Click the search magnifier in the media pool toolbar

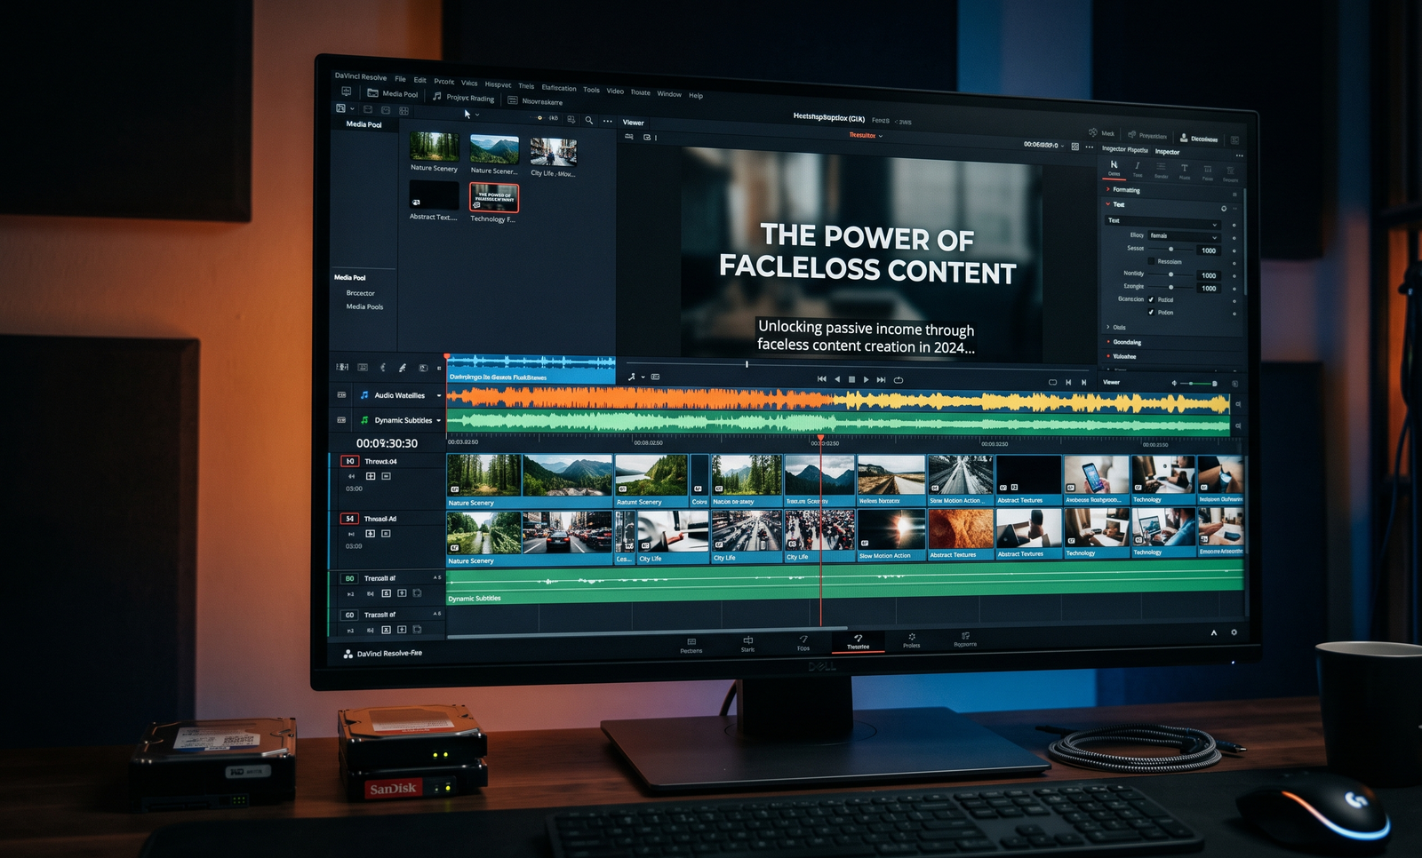(x=588, y=120)
